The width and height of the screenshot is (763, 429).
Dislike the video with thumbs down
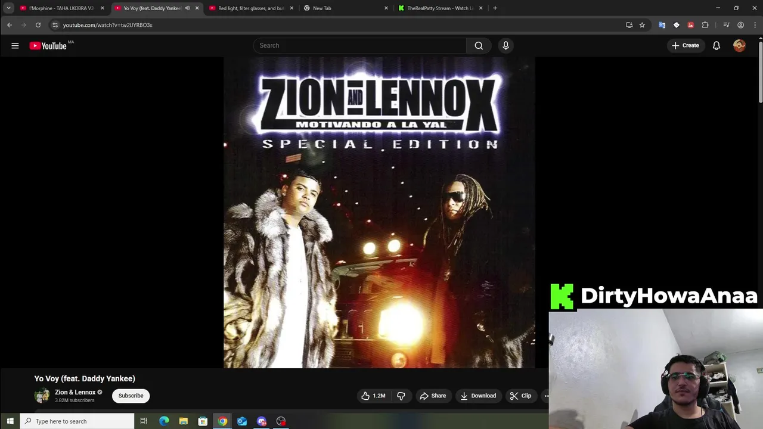[x=401, y=396]
